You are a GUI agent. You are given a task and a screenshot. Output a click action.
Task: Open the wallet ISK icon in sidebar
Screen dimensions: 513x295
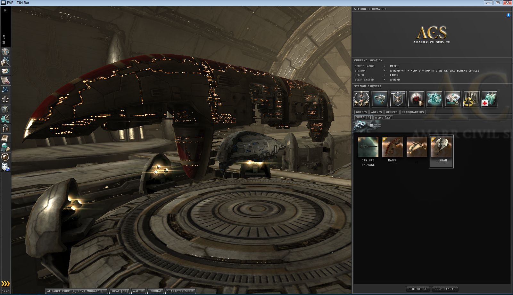click(5, 119)
